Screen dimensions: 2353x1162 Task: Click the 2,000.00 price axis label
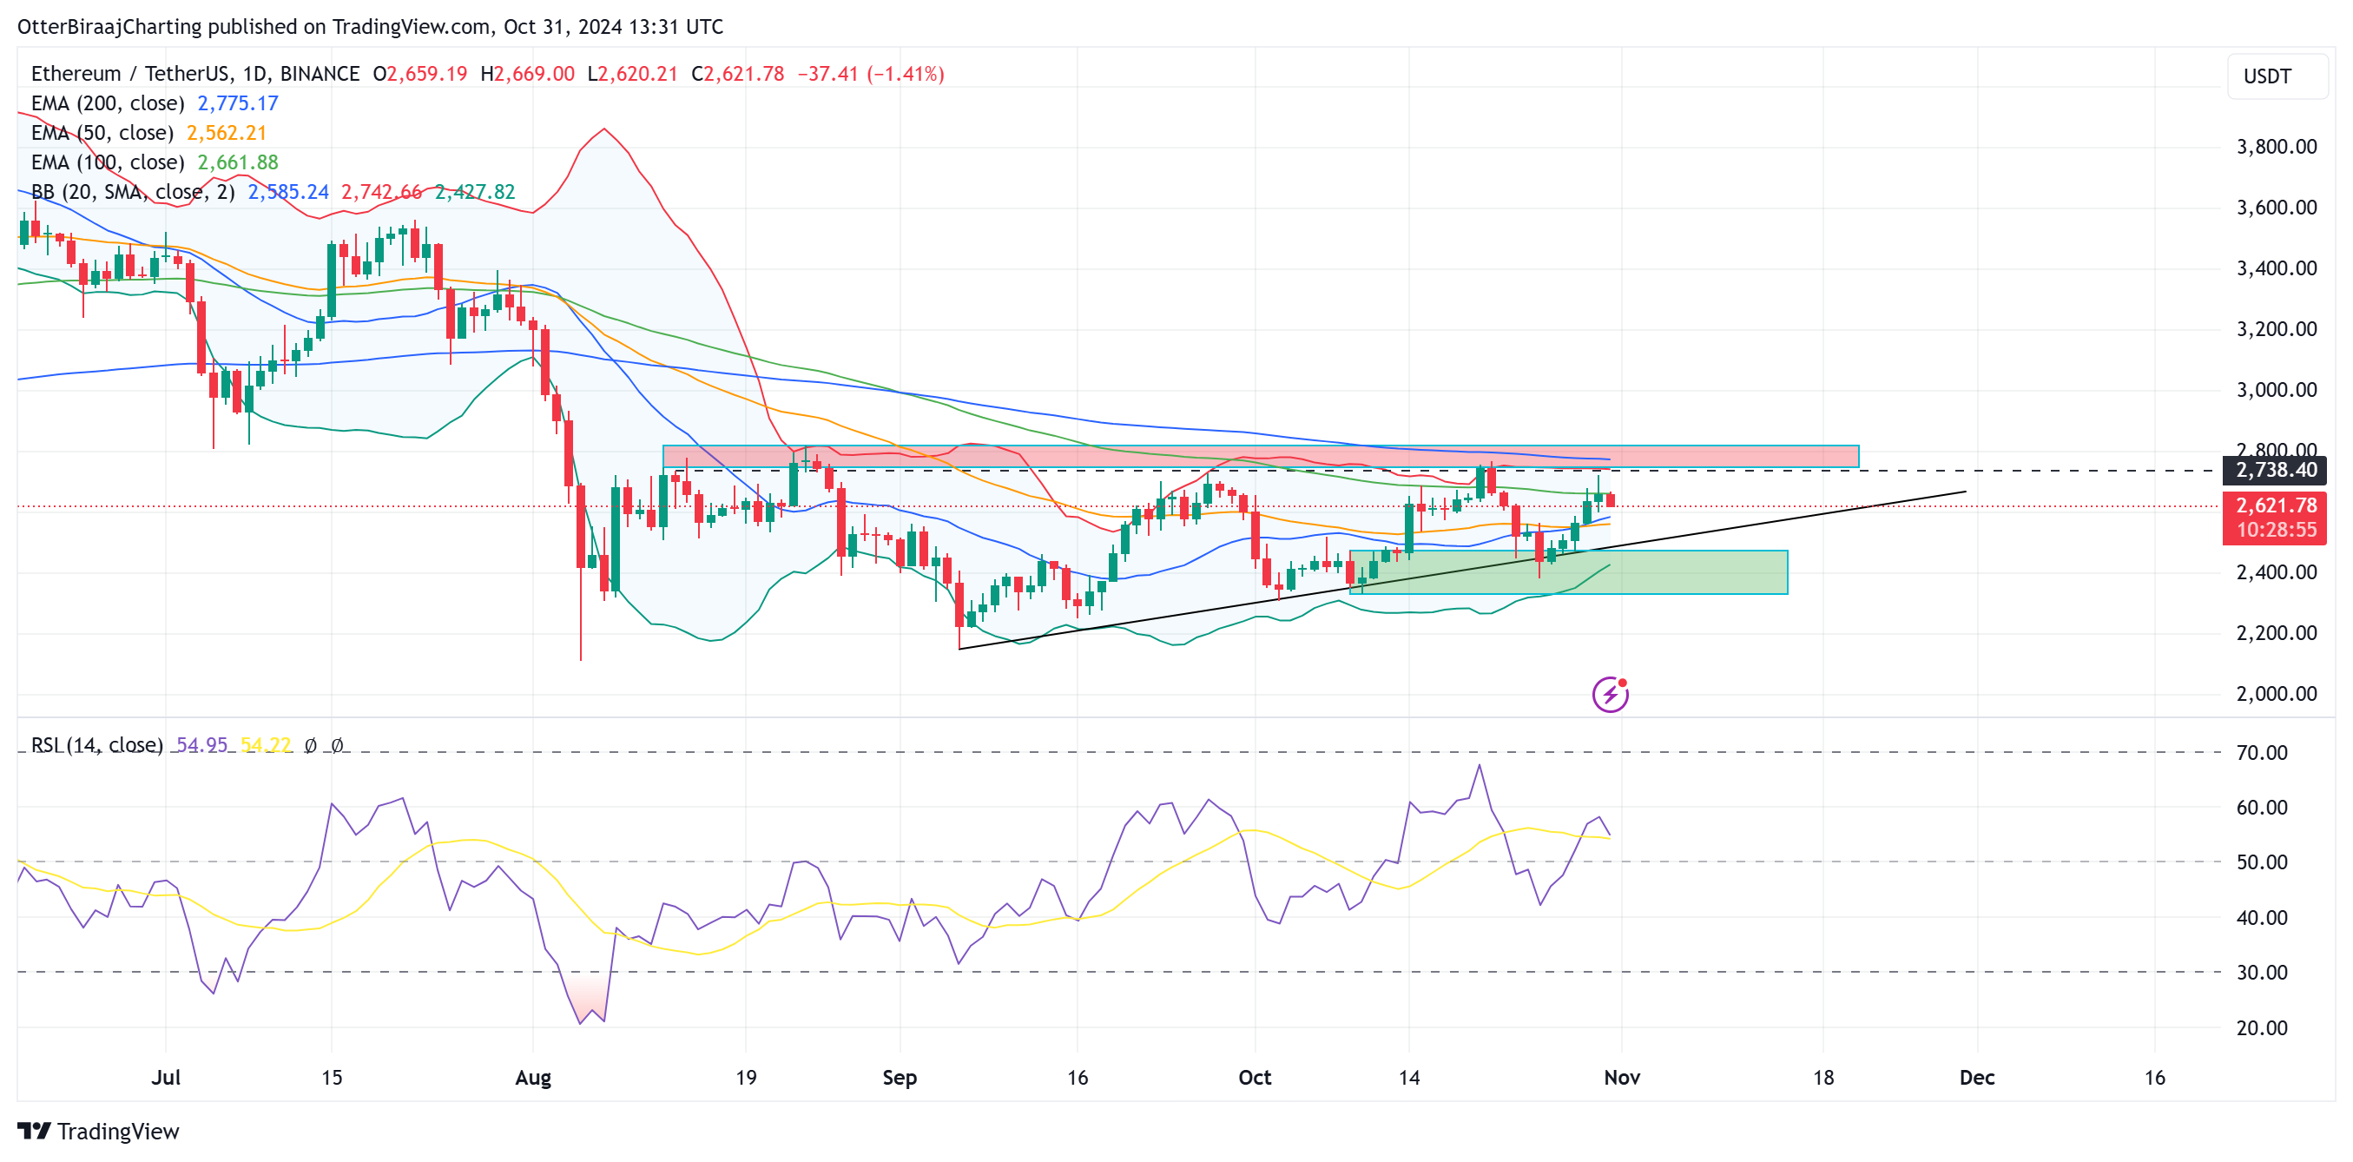point(2277,693)
